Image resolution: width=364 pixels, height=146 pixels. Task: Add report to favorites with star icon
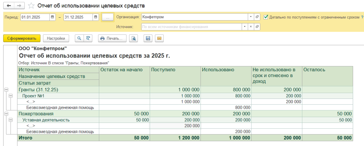tap(31, 6)
